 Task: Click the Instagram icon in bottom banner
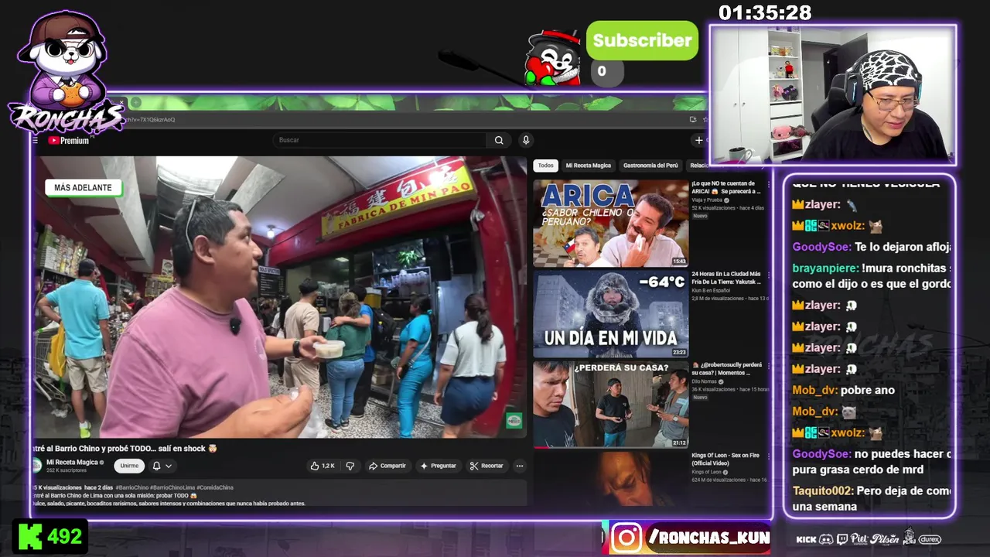pos(626,538)
